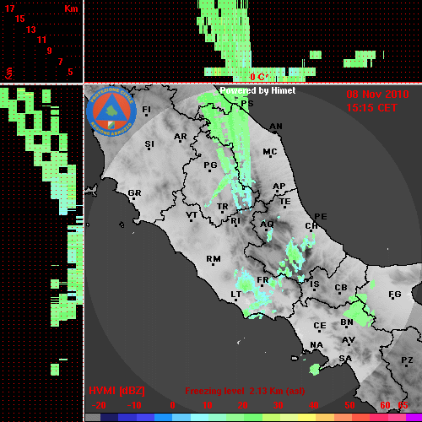422x422 pixels.
Task: Click the BN city label
Action: click(347, 322)
